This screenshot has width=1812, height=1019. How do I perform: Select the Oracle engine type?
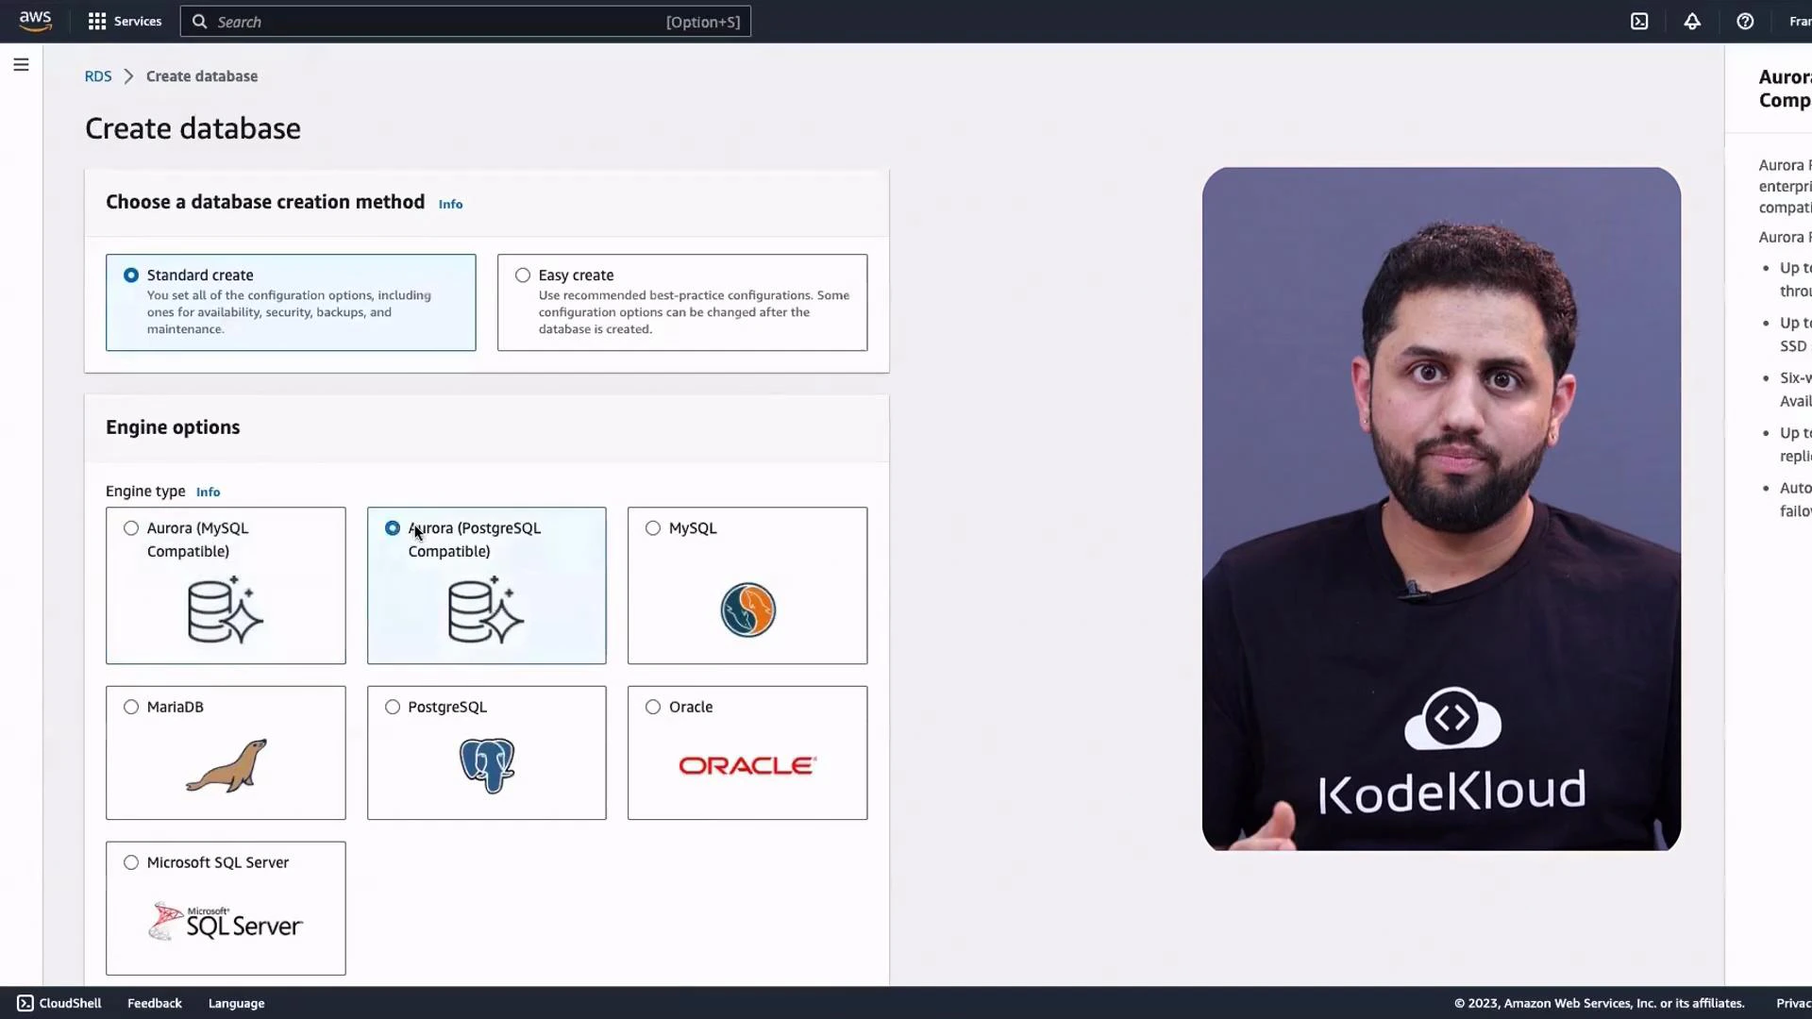(653, 706)
